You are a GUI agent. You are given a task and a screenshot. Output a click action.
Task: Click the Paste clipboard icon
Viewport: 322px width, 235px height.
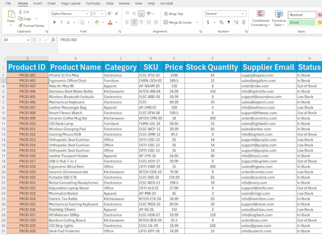coord(11,14)
